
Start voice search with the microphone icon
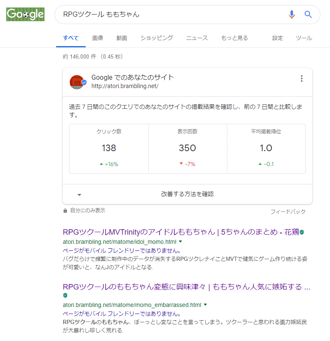[x=291, y=15]
